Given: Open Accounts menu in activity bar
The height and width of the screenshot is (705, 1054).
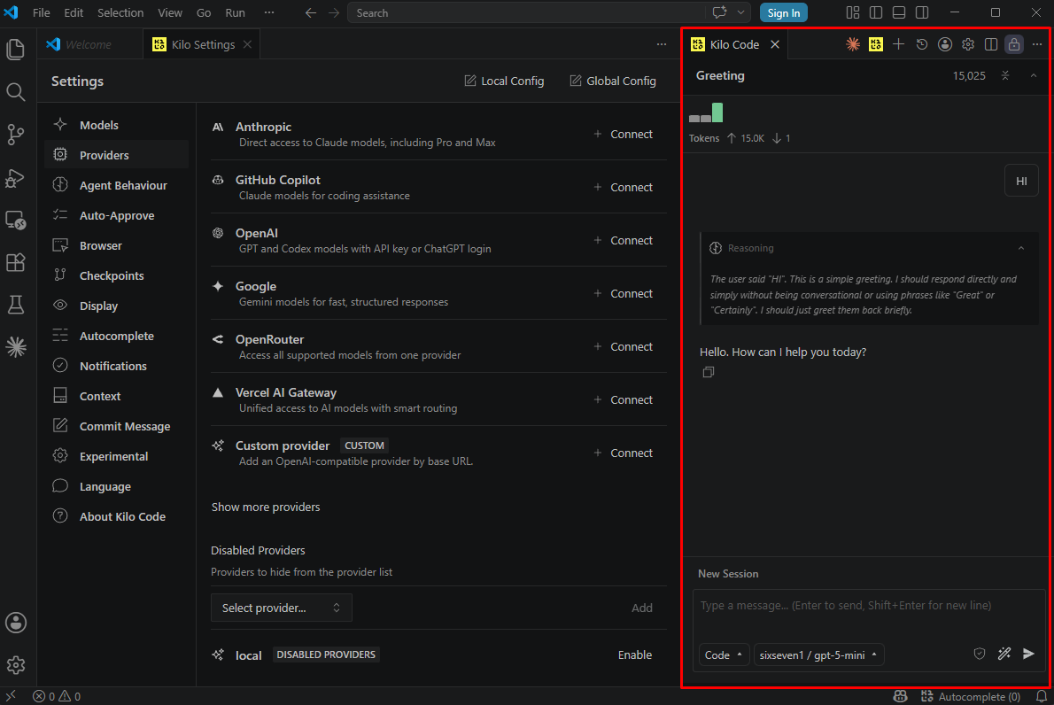Looking at the screenshot, I should click(15, 623).
